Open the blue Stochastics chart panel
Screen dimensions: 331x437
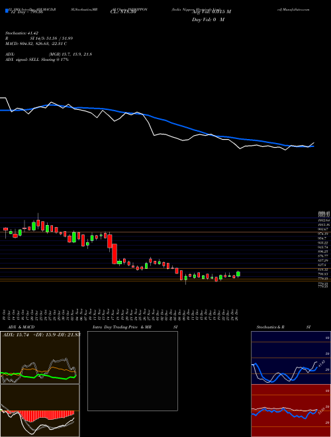point(291,358)
